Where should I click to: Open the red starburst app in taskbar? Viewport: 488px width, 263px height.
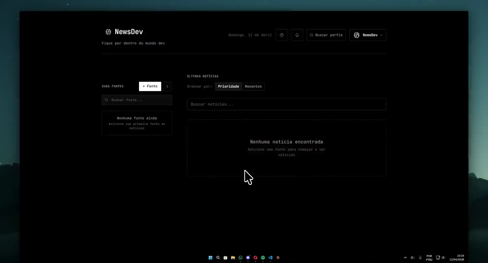(x=278, y=258)
